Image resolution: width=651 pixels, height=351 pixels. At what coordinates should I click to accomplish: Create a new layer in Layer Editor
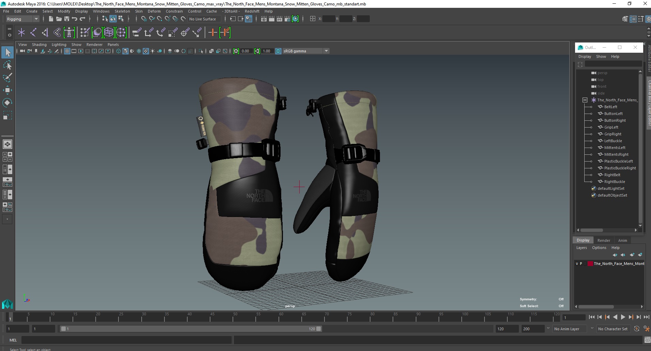632,255
